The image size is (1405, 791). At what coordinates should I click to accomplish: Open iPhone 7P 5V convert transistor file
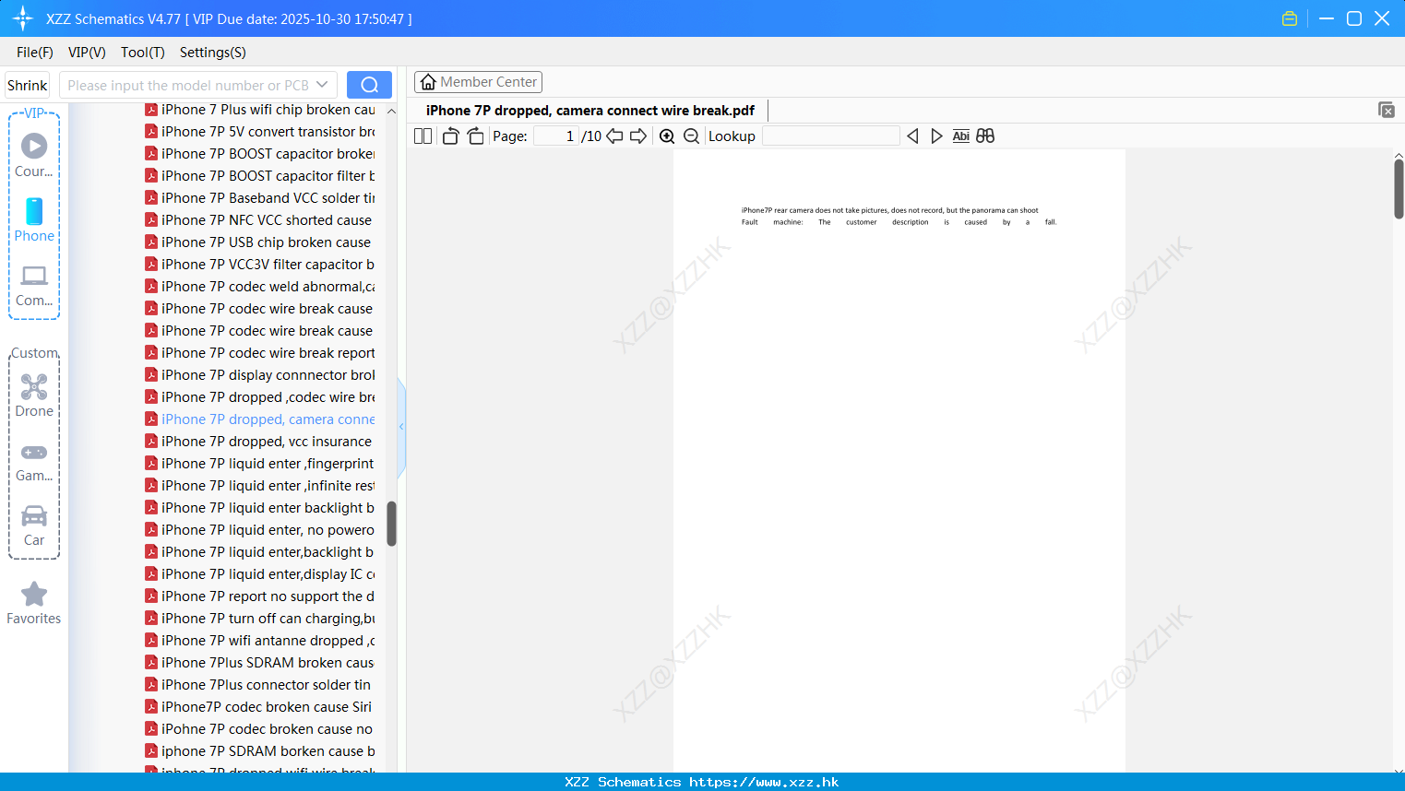(259, 132)
